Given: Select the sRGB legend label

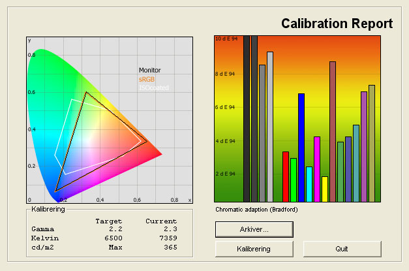Looking at the screenshot, I should tap(147, 79).
